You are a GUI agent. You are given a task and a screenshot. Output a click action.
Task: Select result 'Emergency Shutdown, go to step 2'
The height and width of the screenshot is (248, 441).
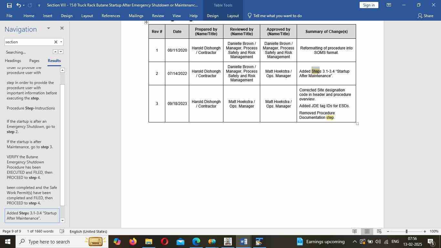pyautogui.click(x=32, y=127)
